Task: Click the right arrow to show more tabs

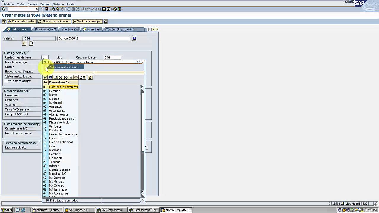Action: pyautogui.click(x=153, y=29)
